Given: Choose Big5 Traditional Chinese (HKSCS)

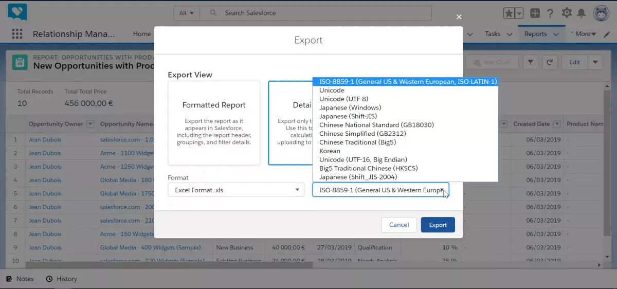Looking at the screenshot, I should pyautogui.click(x=405, y=168).
